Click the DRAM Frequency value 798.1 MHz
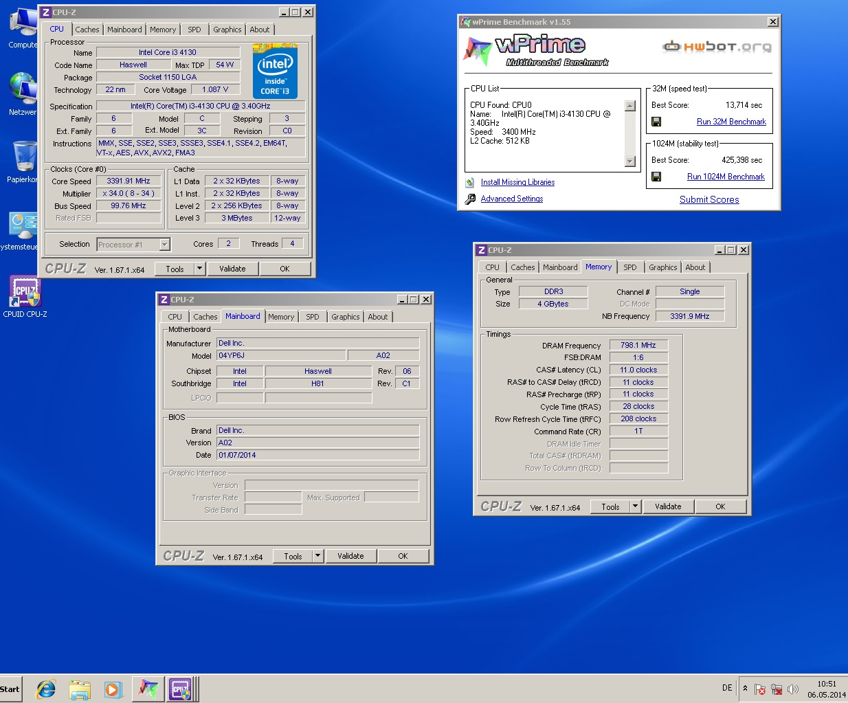The width and height of the screenshot is (848, 703). 638,345
